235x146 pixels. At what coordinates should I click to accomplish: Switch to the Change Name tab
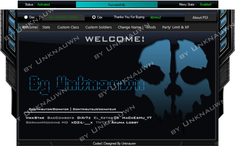coord(129,27)
